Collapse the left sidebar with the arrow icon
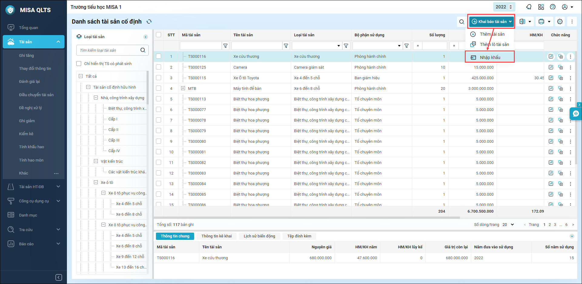 pos(59,277)
